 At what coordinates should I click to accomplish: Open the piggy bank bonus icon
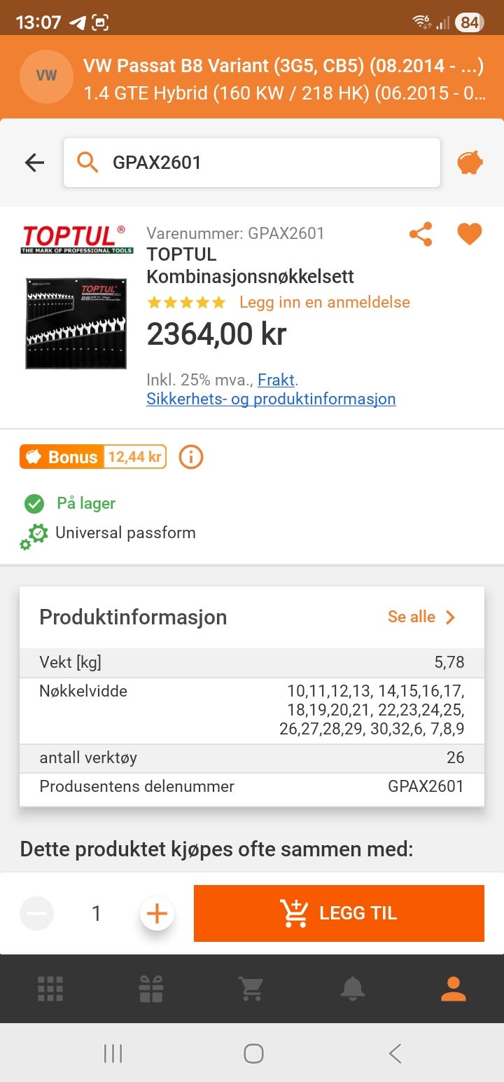470,163
